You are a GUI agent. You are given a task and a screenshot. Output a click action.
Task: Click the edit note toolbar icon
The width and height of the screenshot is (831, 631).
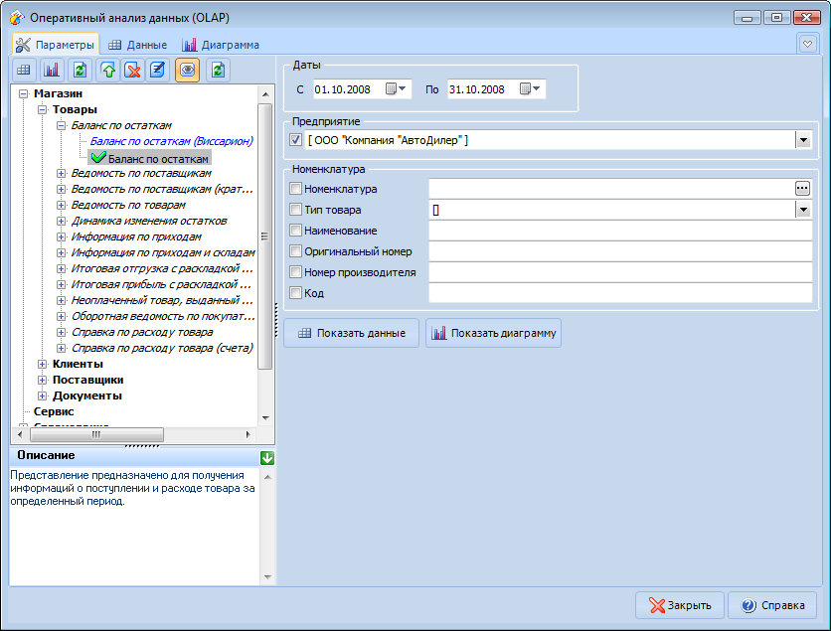pyautogui.click(x=156, y=70)
